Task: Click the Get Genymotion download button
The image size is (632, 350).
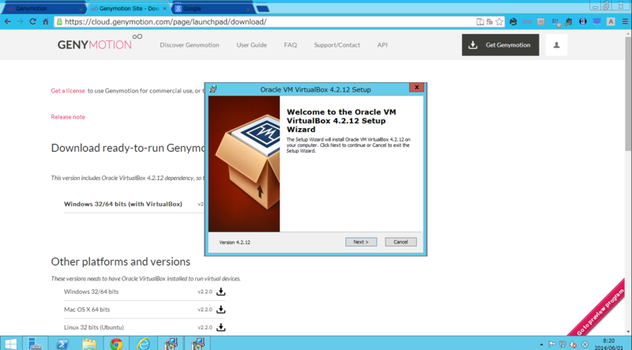Action: tap(500, 45)
